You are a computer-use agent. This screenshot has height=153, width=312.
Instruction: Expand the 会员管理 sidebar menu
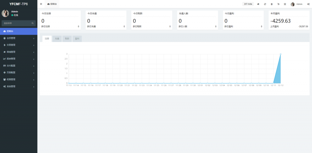(x=19, y=38)
